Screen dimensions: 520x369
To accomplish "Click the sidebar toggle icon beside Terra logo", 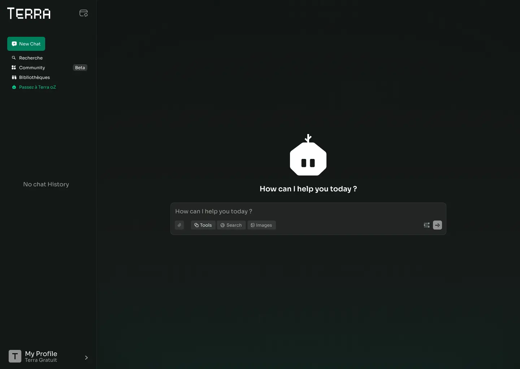I will coord(83,13).
